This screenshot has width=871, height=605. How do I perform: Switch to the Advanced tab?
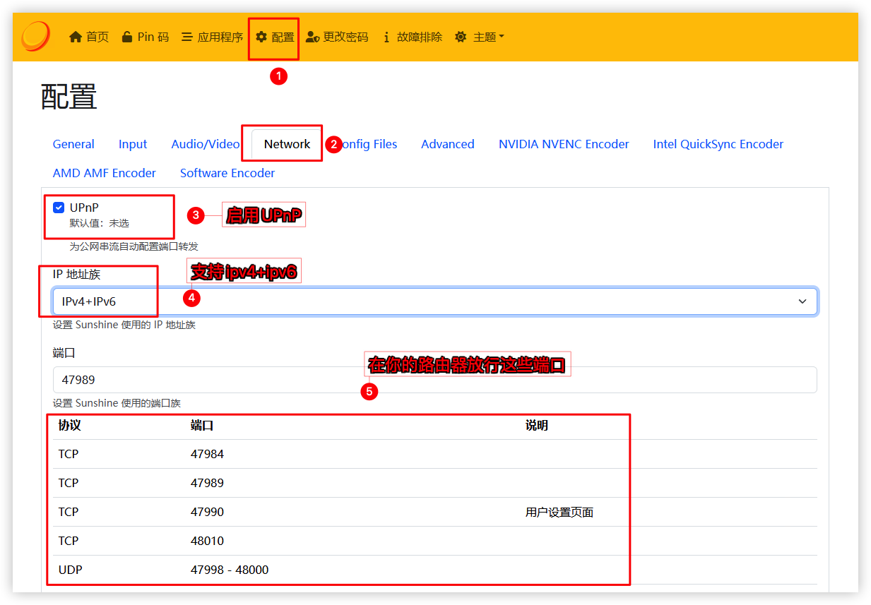coord(448,144)
